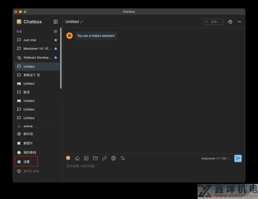Click the link icon to attach URL
Viewport: 258px width, 199px height.
click(104, 158)
